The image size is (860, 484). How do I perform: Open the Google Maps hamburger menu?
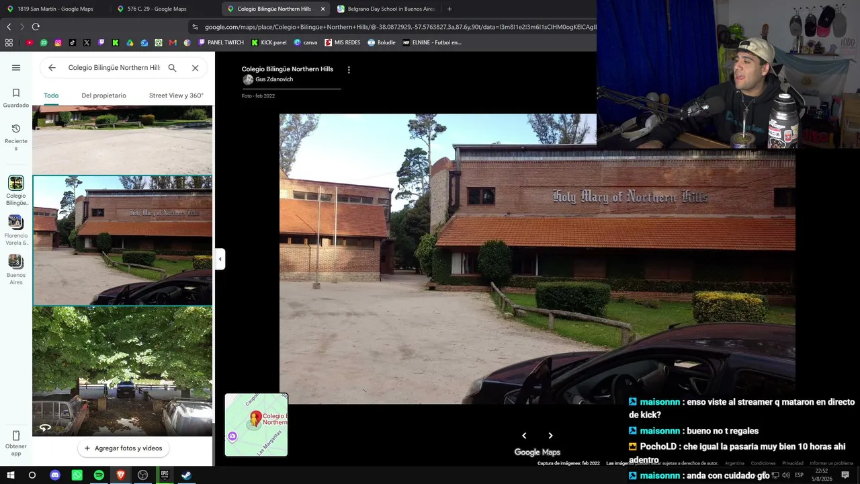[x=16, y=68]
